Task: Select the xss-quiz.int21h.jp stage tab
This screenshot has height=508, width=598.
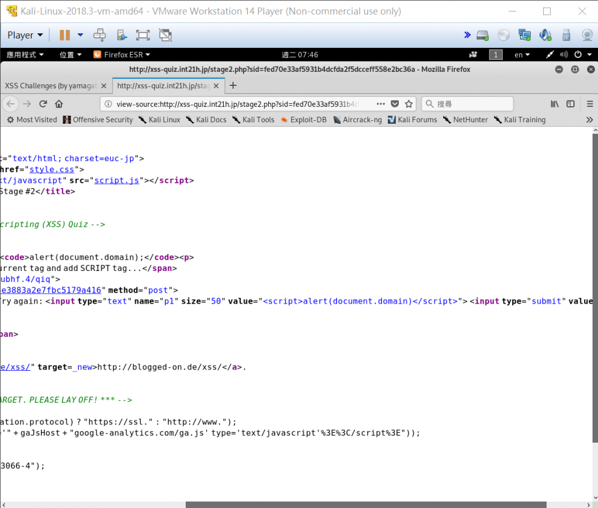Action: point(164,86)
